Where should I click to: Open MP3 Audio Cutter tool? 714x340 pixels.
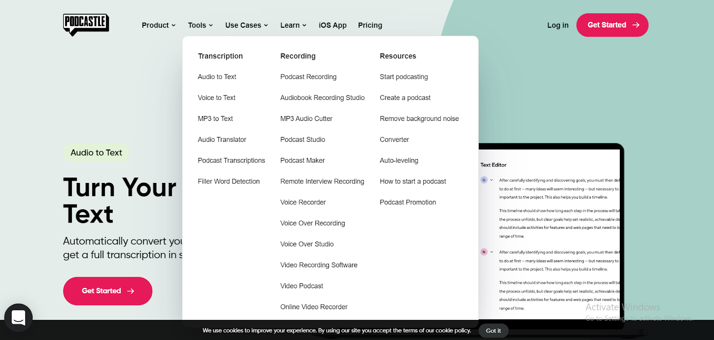(x=306, y=119)
